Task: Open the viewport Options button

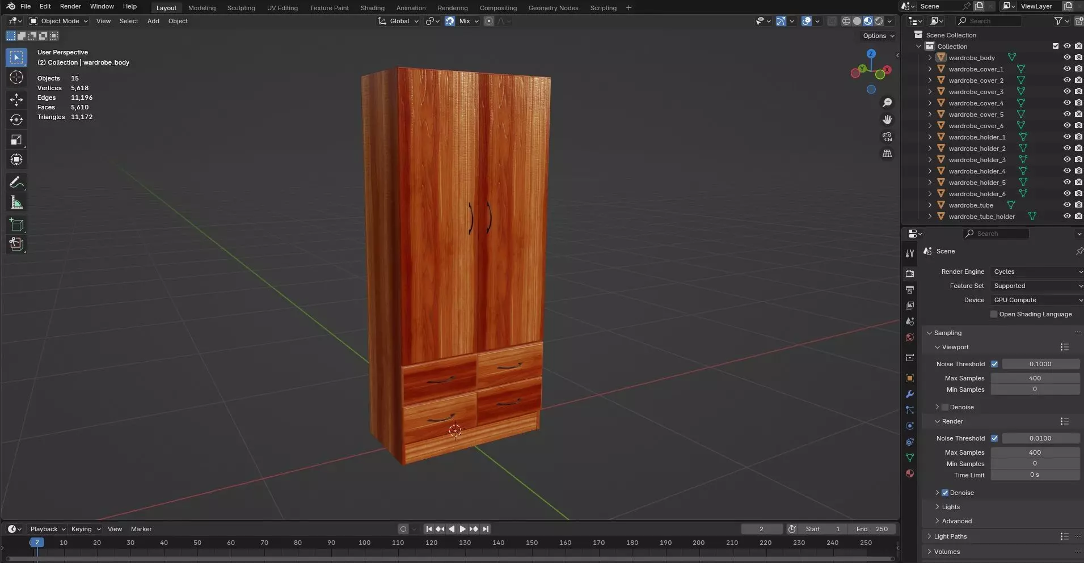Action: click(878, 36)
